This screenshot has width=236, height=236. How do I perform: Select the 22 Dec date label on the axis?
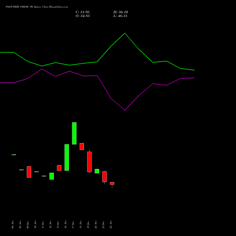[x=96, y=225]
